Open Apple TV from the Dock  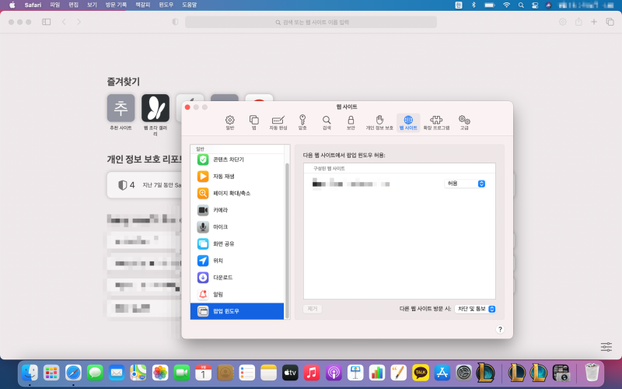pos(290,373)
